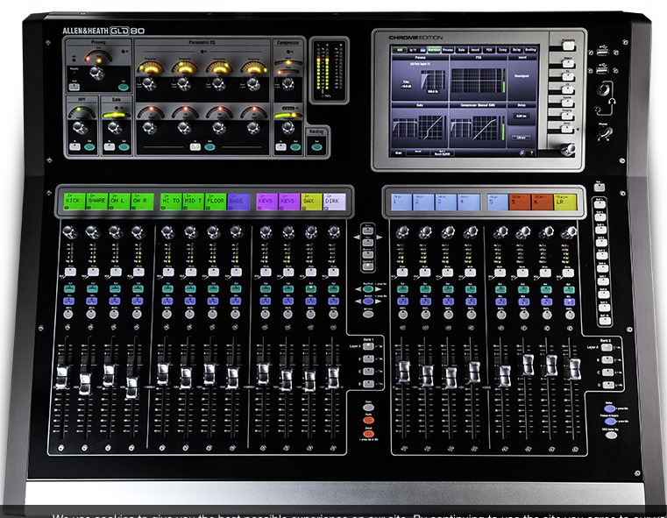This screenshot has width=667, height=518.
Task: Open the Comp tab on the touchscreen
Action: pos(503,50)
